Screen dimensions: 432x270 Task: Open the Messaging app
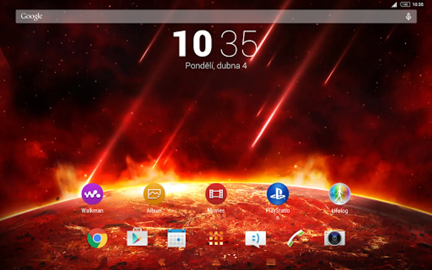click(256, 239)
